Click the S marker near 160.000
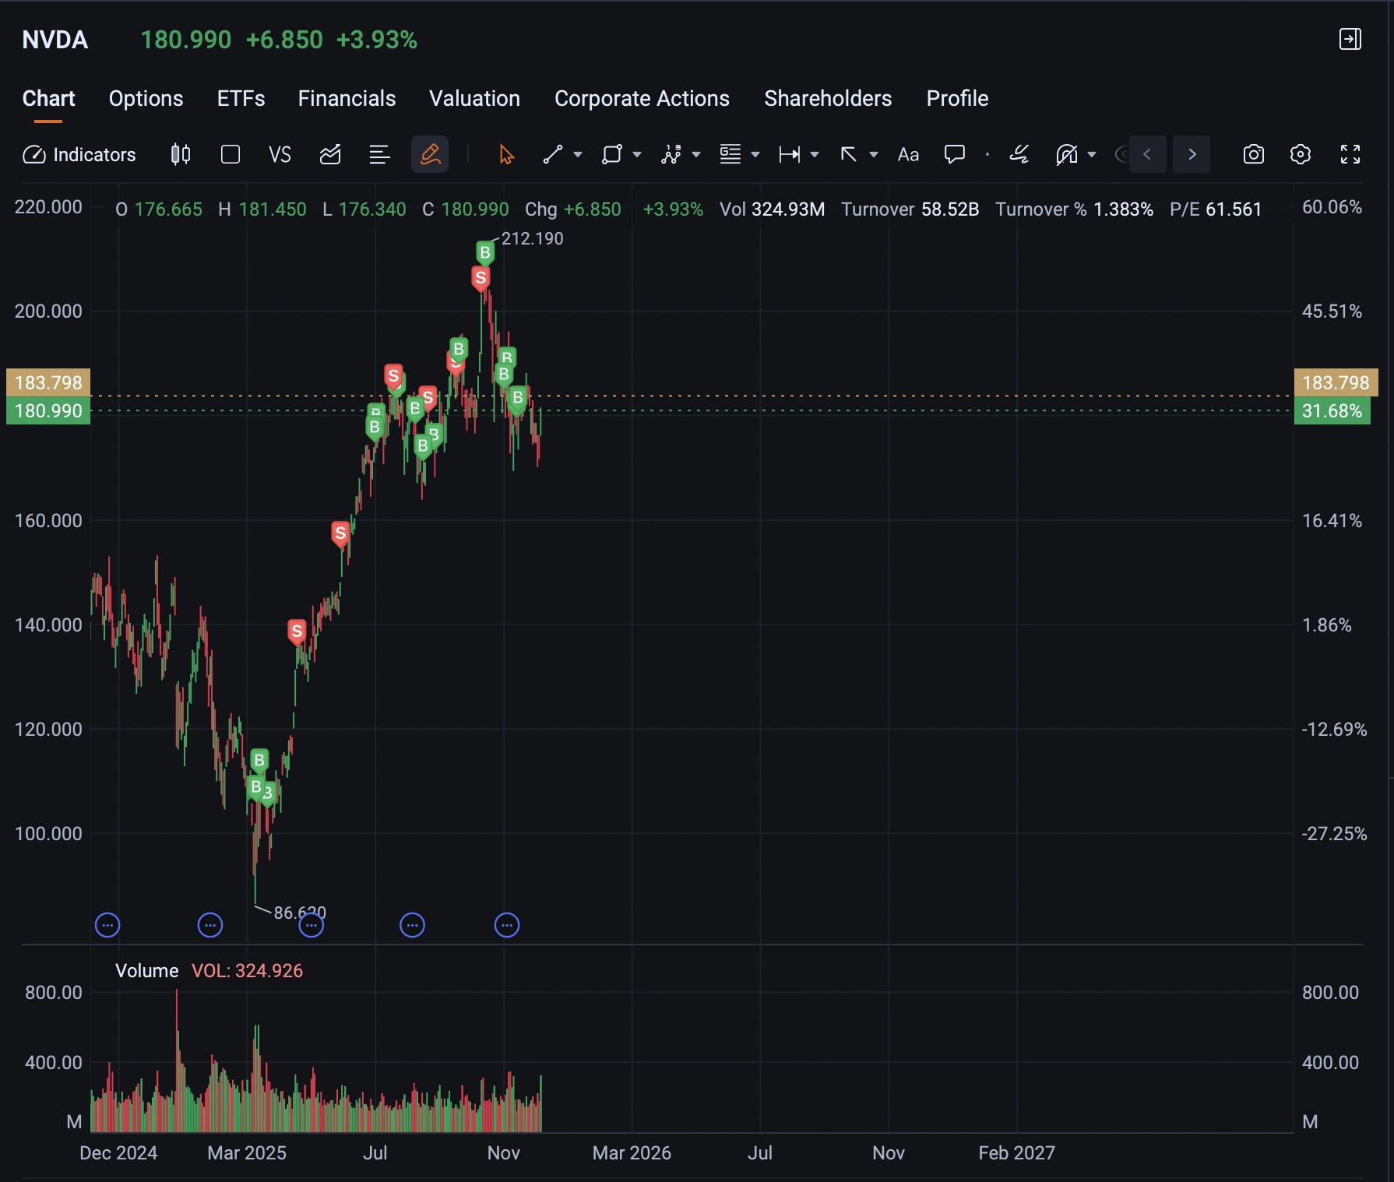The image size is (1394, 1182). click(340, 534)
